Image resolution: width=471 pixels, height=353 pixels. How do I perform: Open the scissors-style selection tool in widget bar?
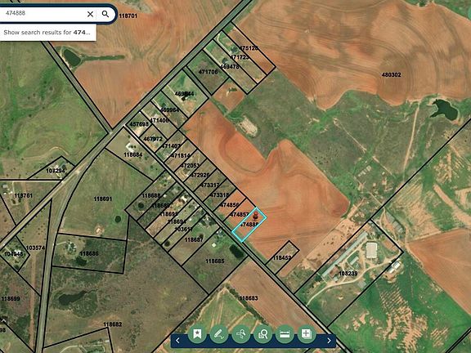coord(241,333)
